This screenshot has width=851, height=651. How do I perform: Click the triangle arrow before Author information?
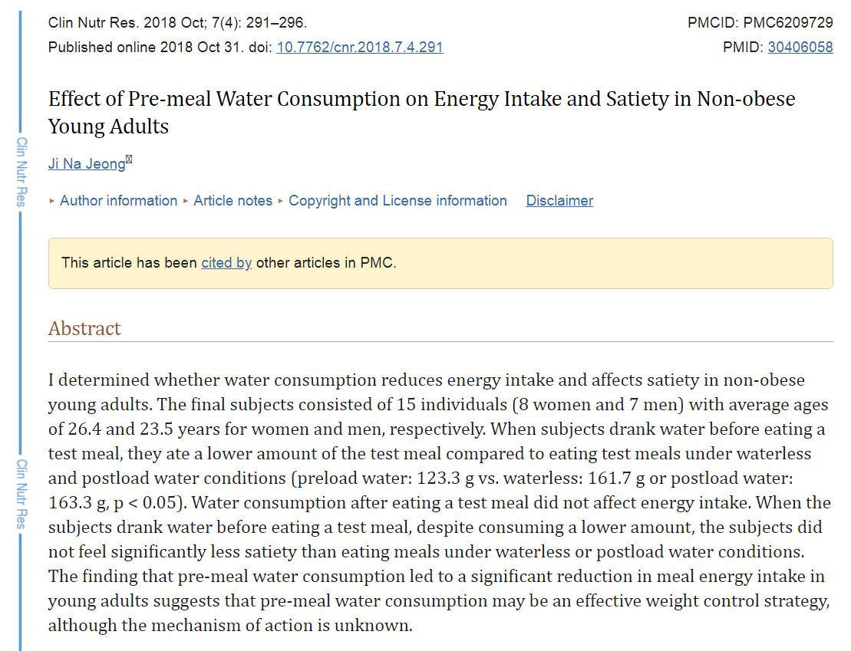pos(52,202)
